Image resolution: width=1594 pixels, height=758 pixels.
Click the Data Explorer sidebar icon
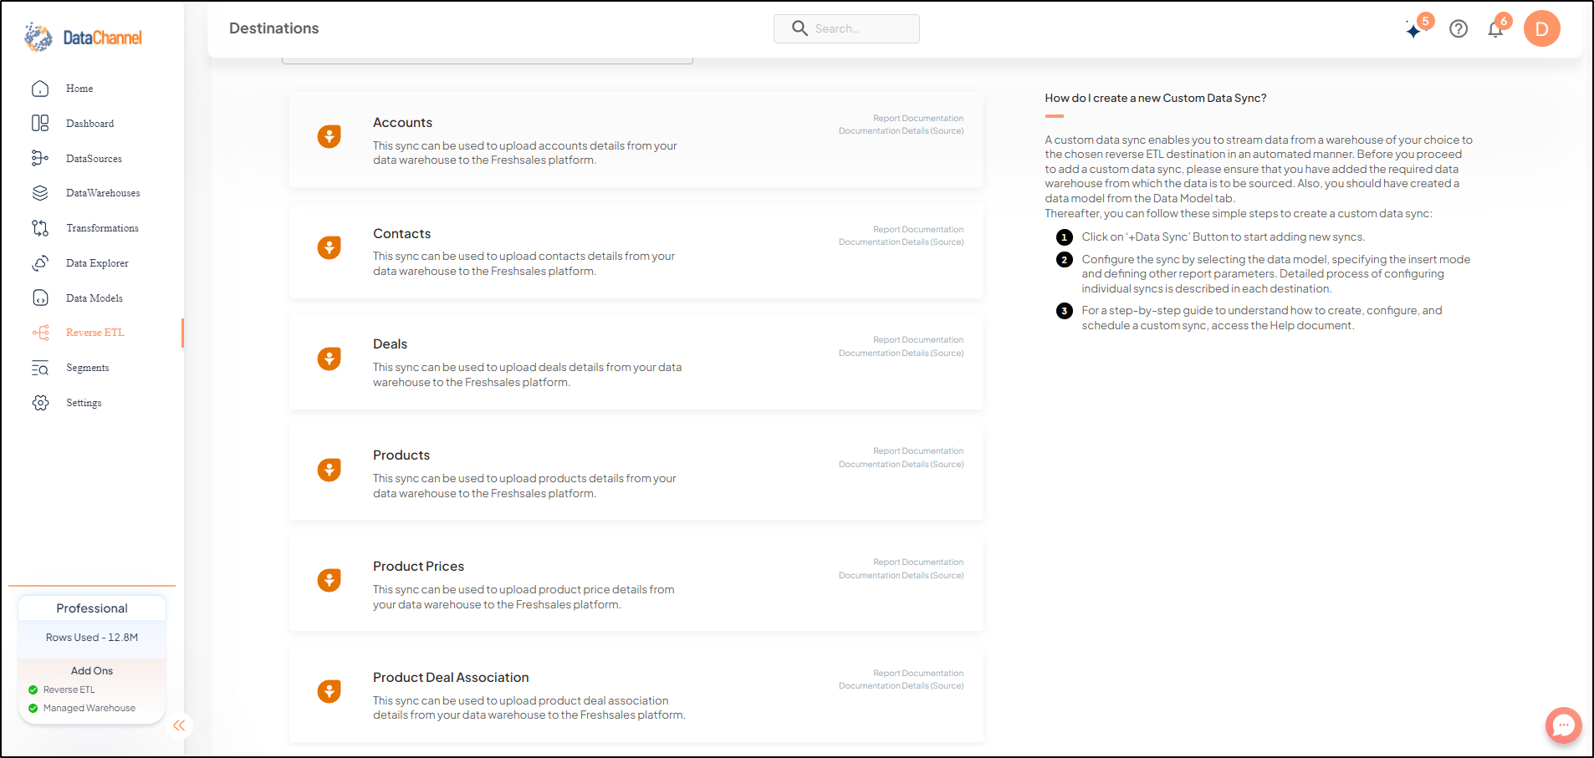pyautogui.click(x=40, y=263)
